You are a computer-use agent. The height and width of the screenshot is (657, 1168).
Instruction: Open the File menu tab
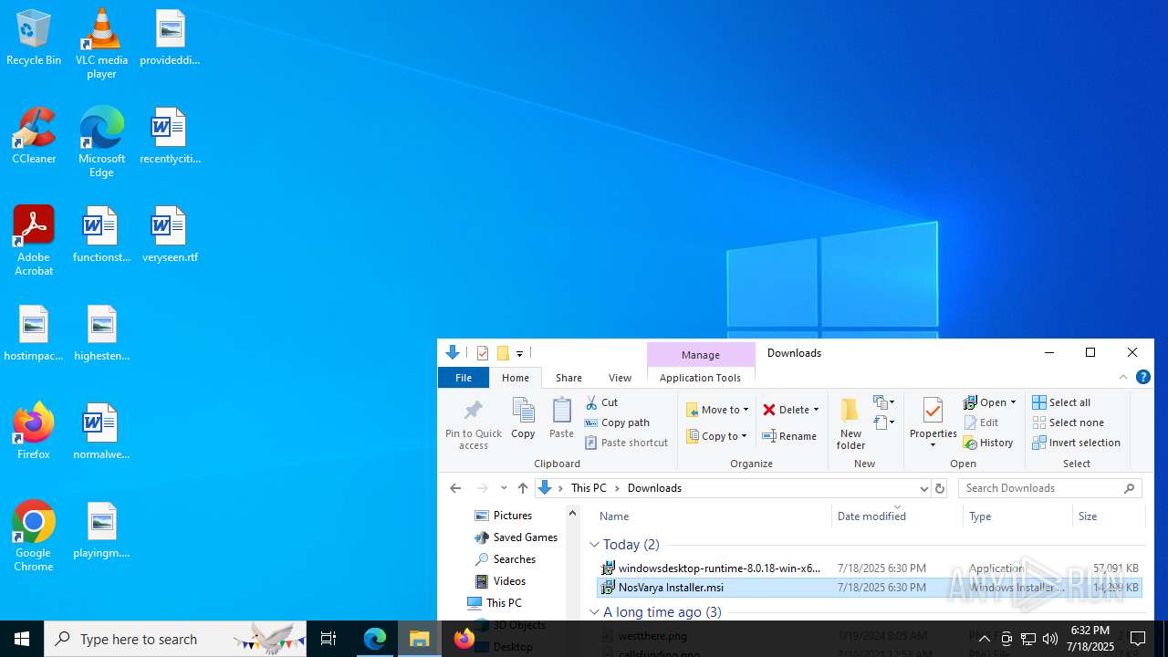(x=464, y=378)
